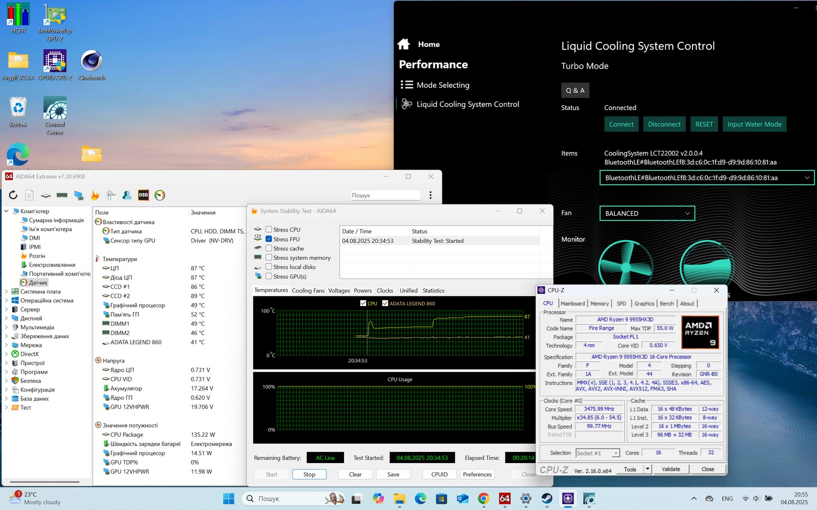This screenshot has width=817, height=510.
Task: Toggle the ADATA LEGEND 860 graph checkbox
Action: coord(385,303)
